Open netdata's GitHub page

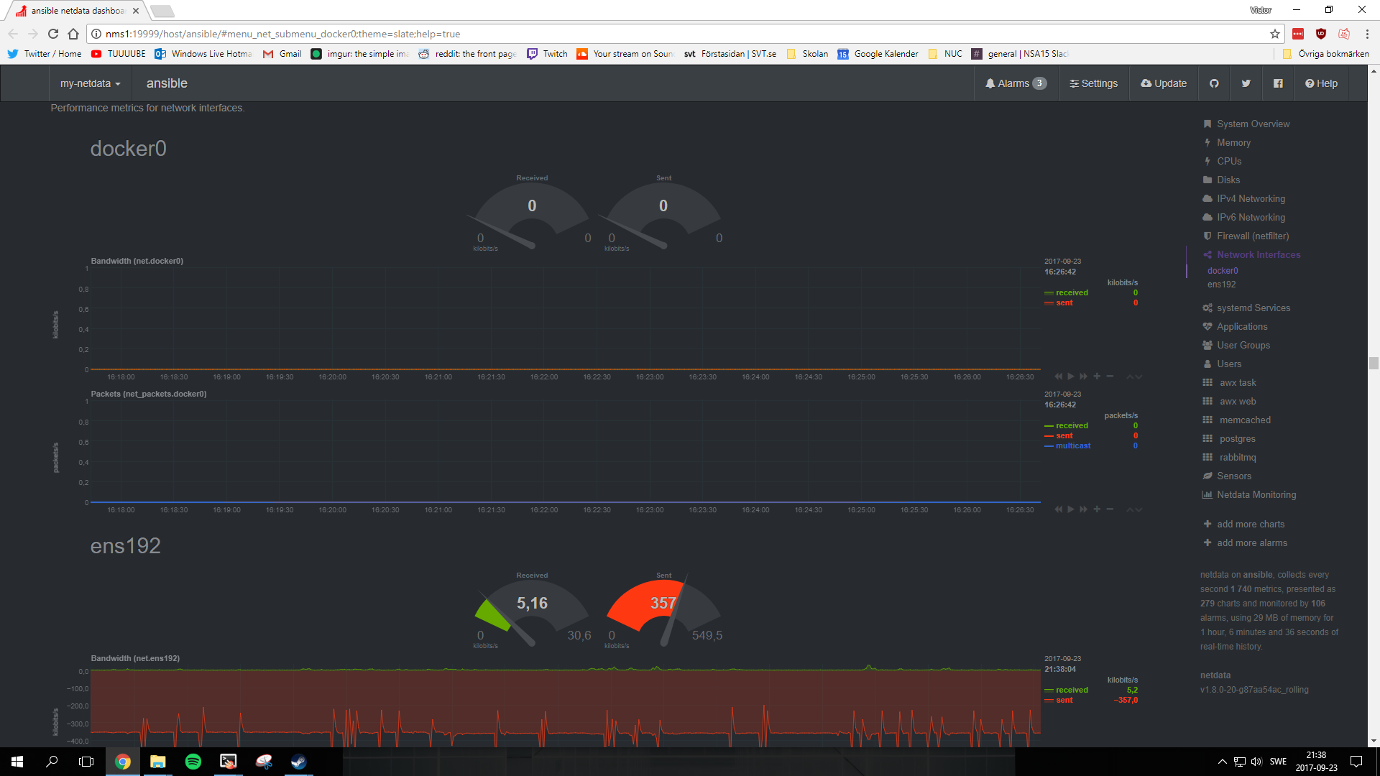(x=1214, y=83)
